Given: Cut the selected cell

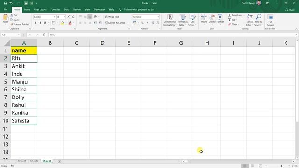Looking at the screenshot, I should coord(14,15).
